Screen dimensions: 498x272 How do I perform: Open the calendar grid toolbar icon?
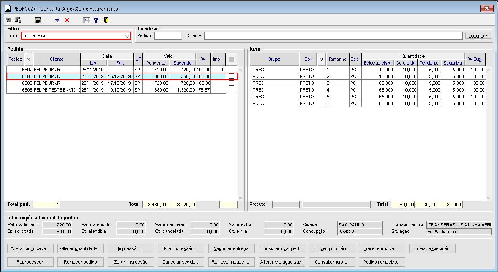pos(87,20)
